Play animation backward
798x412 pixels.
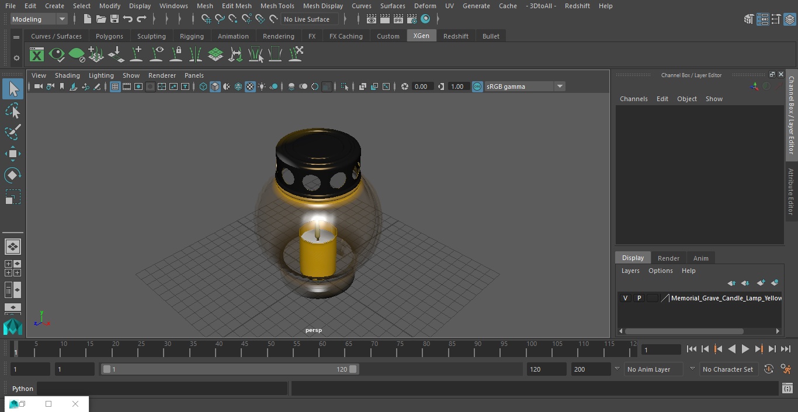[x=731, y=349]
